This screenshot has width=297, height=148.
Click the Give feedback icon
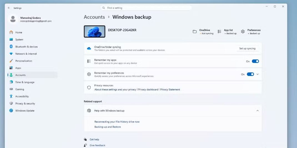(85, 145)
